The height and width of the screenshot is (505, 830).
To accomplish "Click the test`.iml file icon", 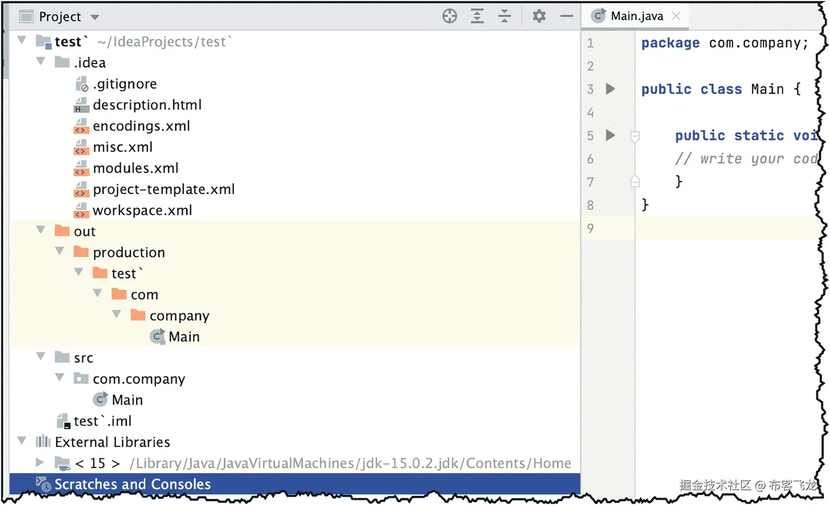I will coord(64,421).
